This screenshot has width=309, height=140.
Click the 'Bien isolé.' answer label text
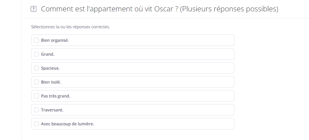[51, 82]
